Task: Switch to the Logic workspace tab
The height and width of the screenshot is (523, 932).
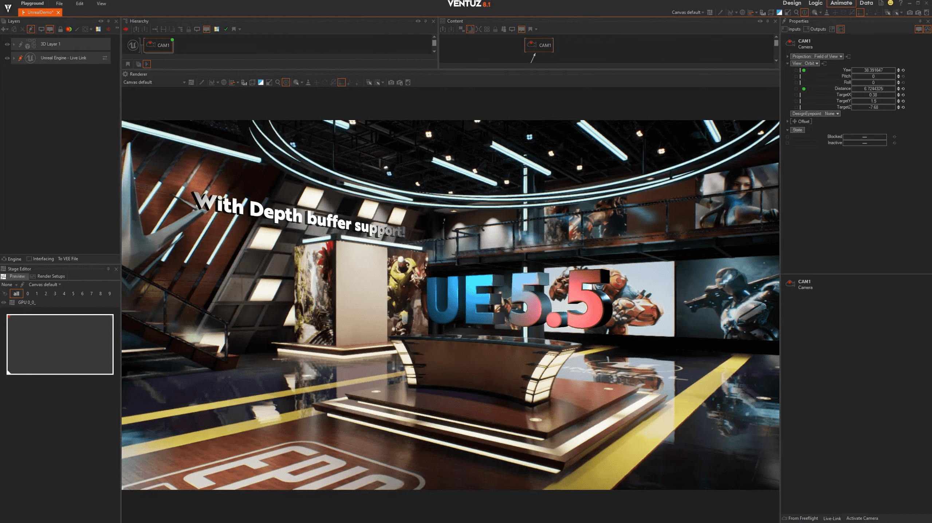Action: pos(815,3)
